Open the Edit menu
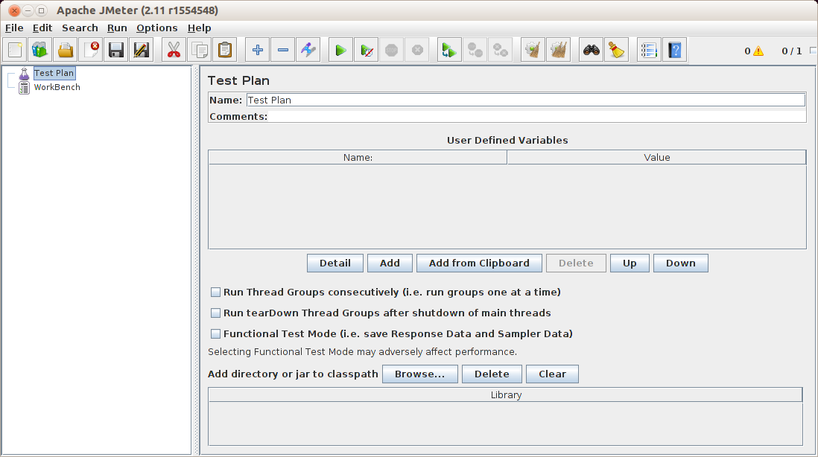The width and height of the screenshot is (818, 457). [x=42, y=28]
